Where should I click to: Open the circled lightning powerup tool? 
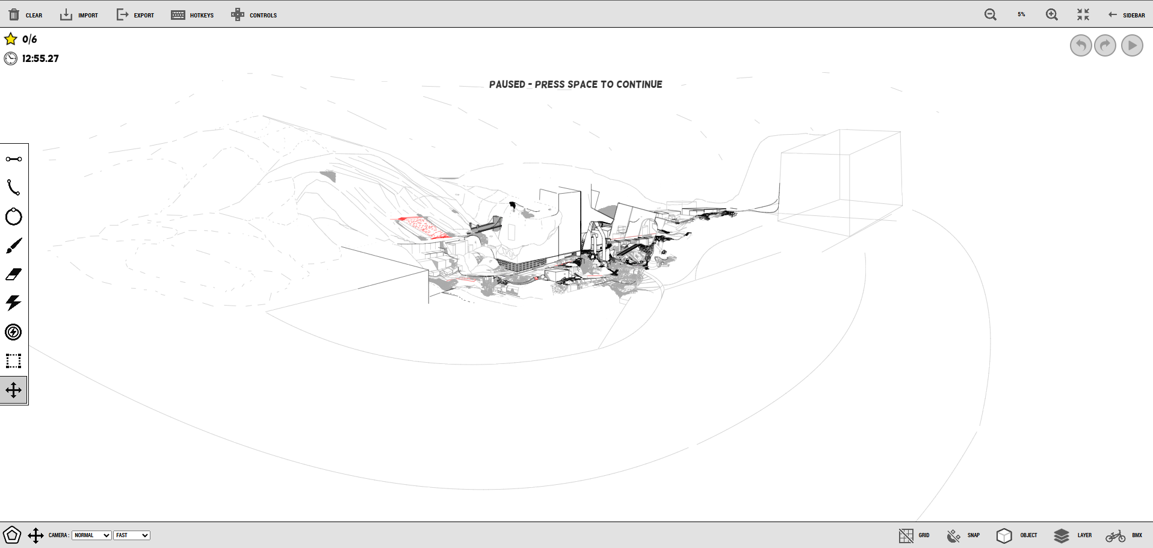pos(14,332)
